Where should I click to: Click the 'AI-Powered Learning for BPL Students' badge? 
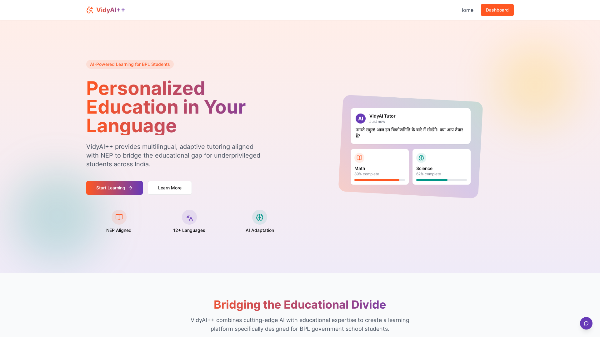click(x=130, y=64)
